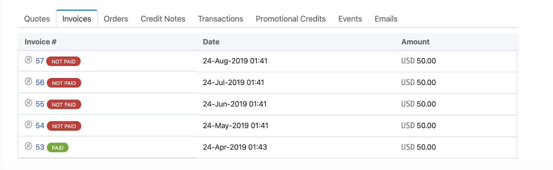553x170 pixels.
Task: Switch to the Quotes tab
Action: click(x=37, y=19)
